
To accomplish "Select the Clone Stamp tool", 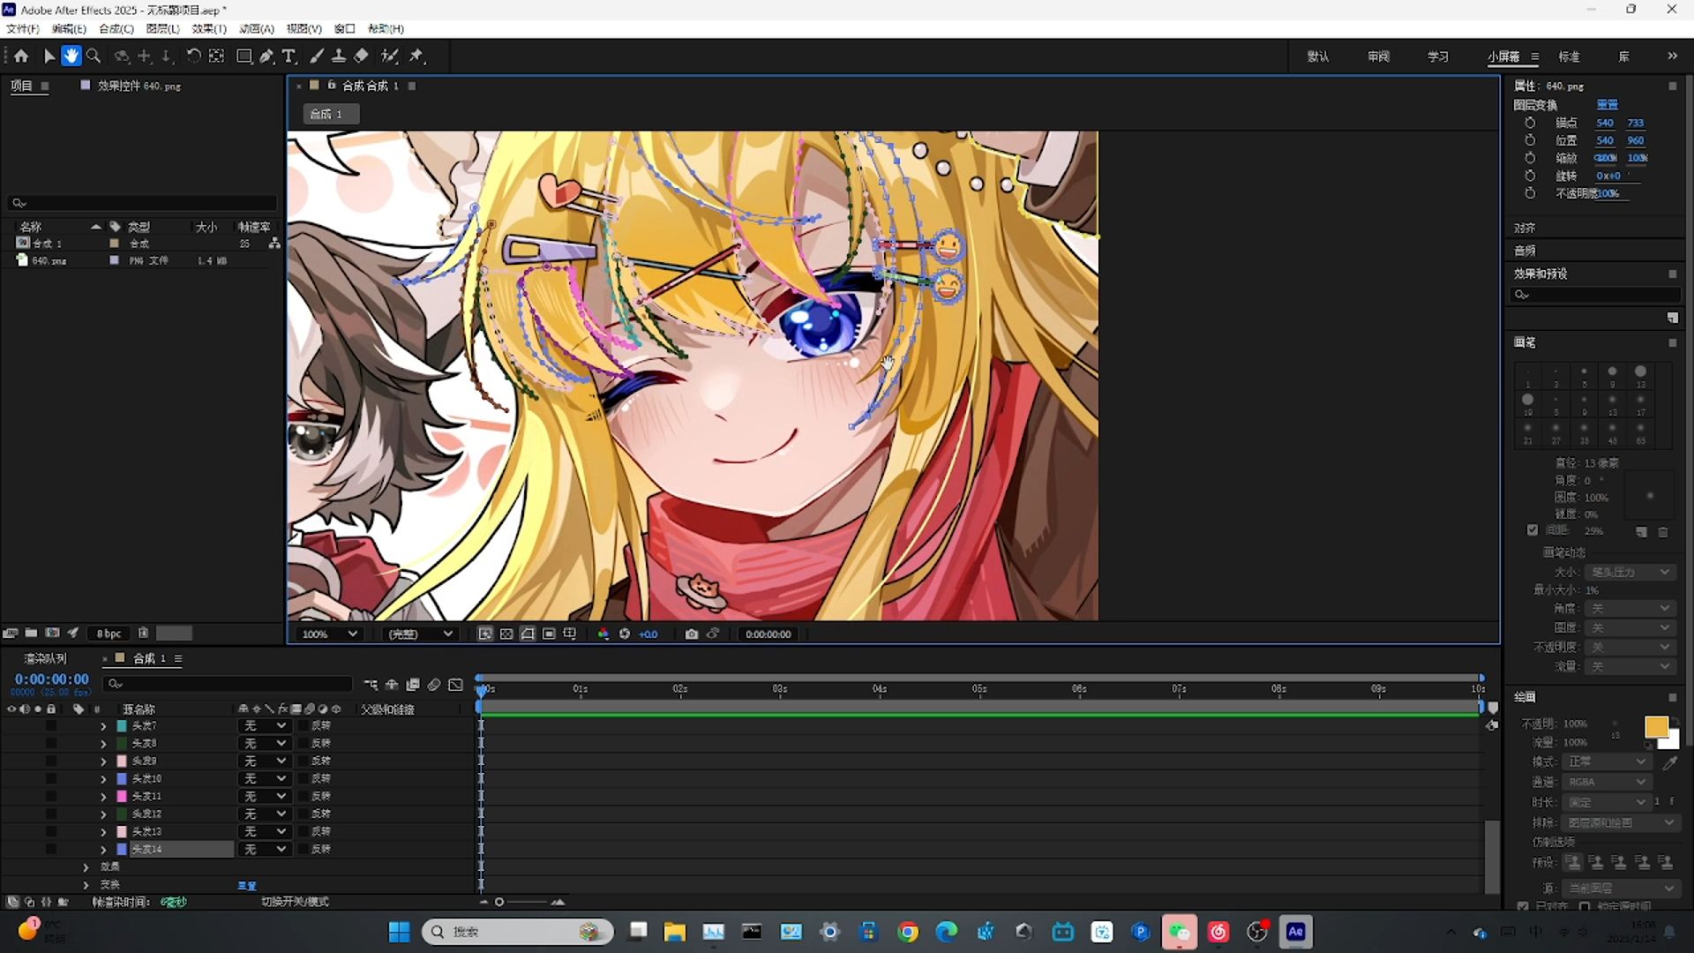I will pyautogui.click(x=339, y=56).
